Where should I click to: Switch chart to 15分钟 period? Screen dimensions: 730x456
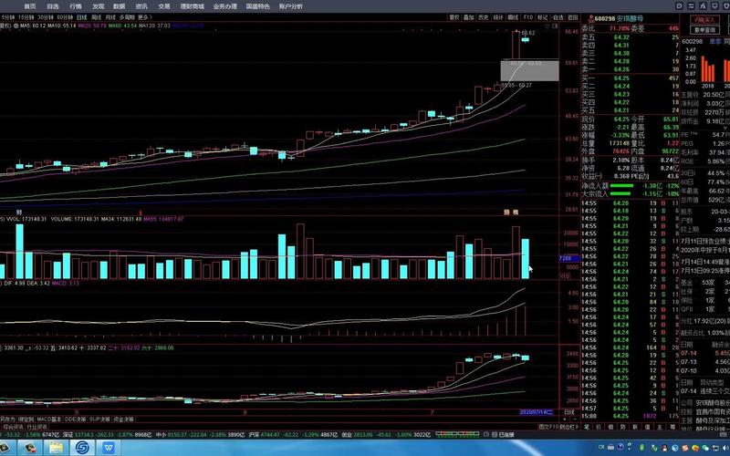pos(26,17)
